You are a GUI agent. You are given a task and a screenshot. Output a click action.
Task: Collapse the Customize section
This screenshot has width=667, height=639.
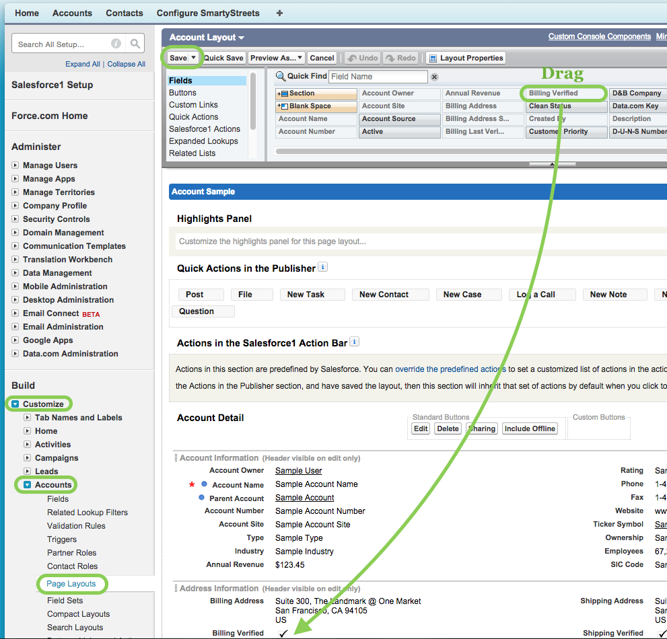(x=15, y=404)
